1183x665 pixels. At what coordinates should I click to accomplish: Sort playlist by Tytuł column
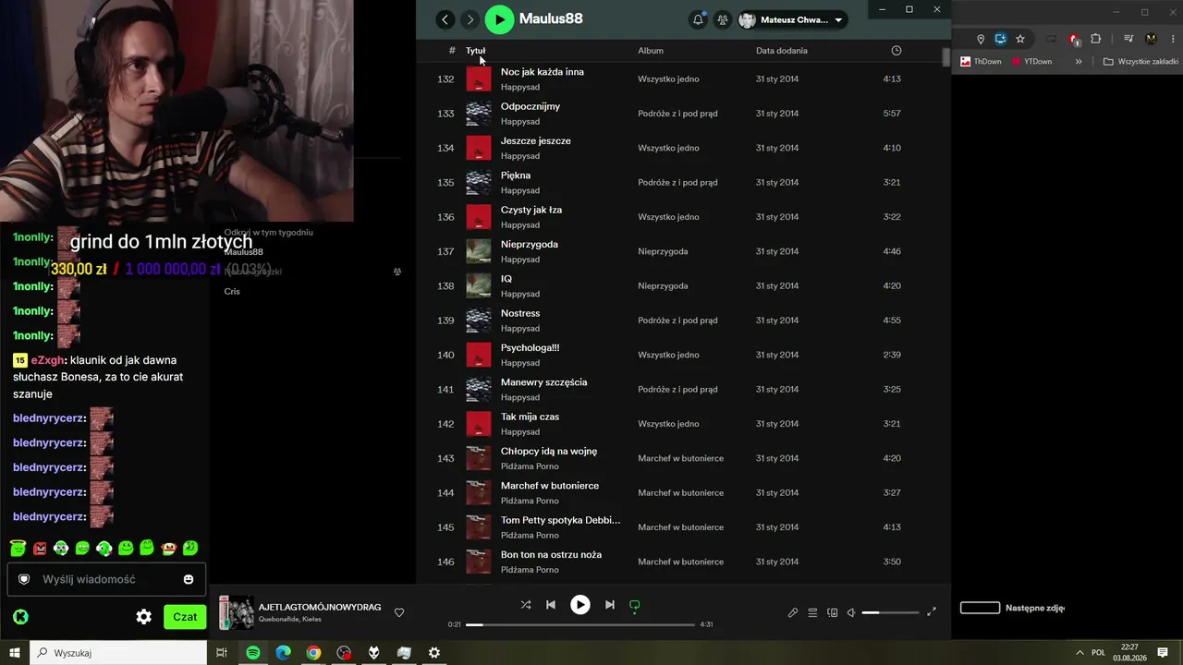[x=476, y=51]
